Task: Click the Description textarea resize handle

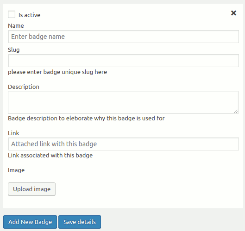Action: click(236, 112)
